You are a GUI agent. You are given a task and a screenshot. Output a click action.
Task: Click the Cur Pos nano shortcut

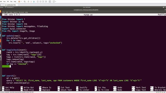tap(100, 88)
